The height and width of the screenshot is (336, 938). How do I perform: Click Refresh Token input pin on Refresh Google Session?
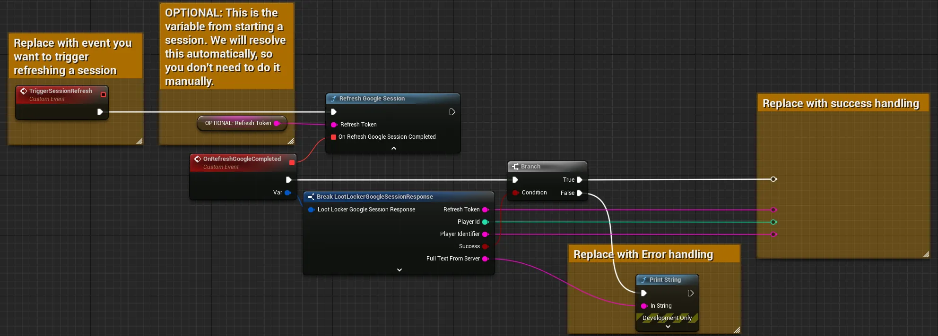(x=334, y=125)
